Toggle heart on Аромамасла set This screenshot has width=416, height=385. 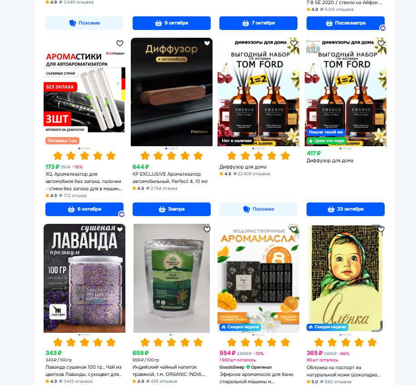pyautogui.click(x=294, y=229)
